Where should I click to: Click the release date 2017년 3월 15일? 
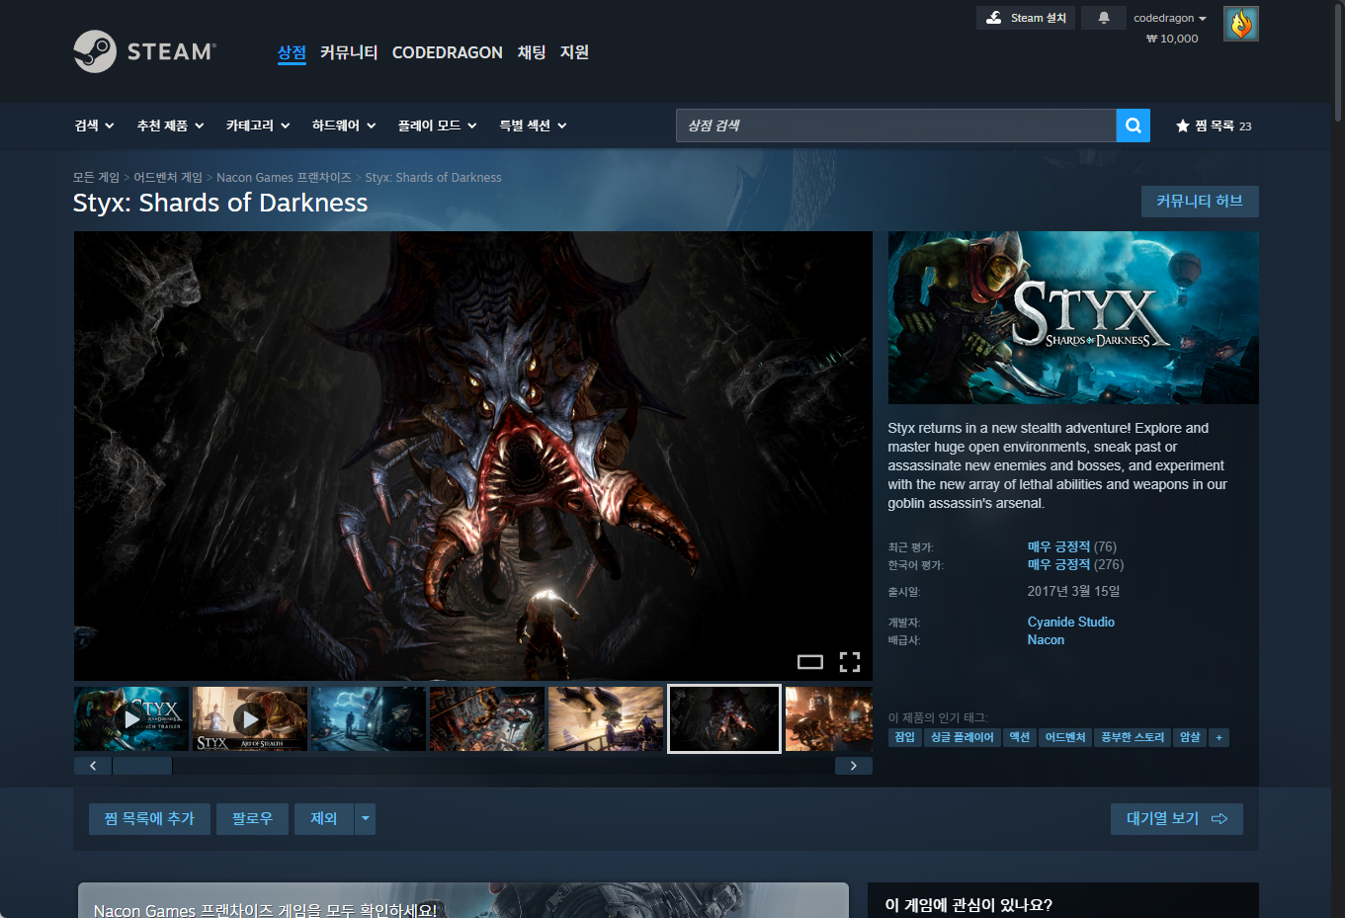(x=1073, y=591)
